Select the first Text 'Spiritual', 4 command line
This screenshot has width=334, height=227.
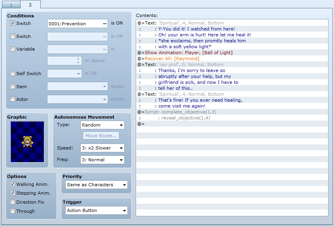tap(232, 23)
